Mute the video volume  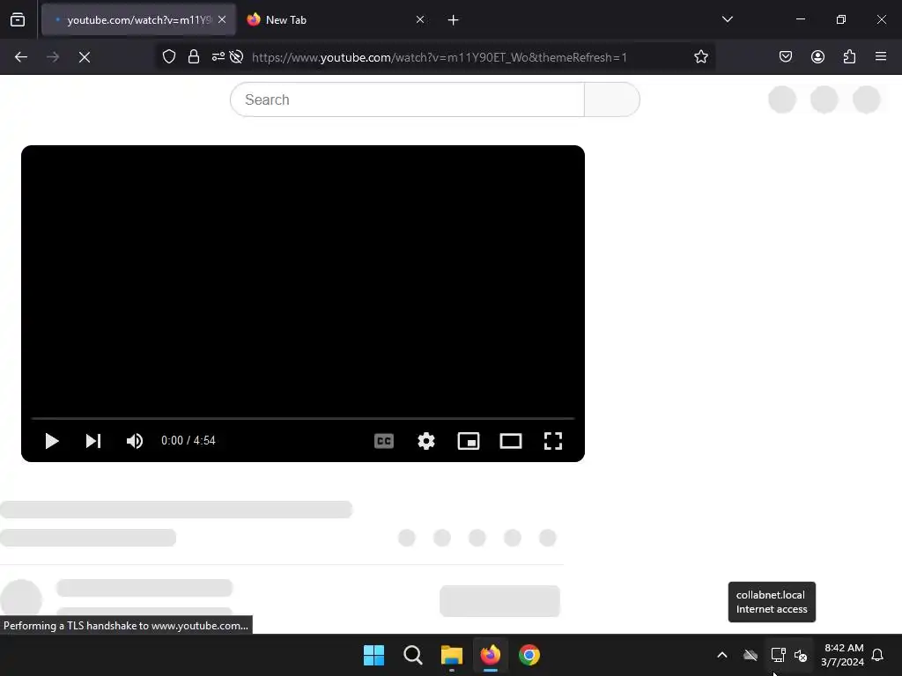(135, 441)
